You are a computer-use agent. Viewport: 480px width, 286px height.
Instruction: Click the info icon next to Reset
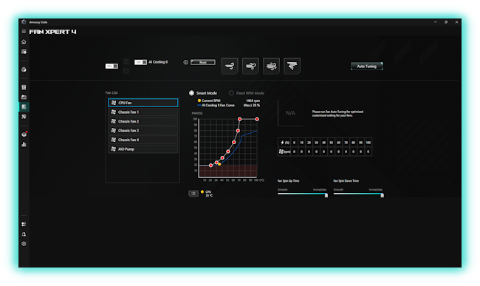(x=185, y=62)
